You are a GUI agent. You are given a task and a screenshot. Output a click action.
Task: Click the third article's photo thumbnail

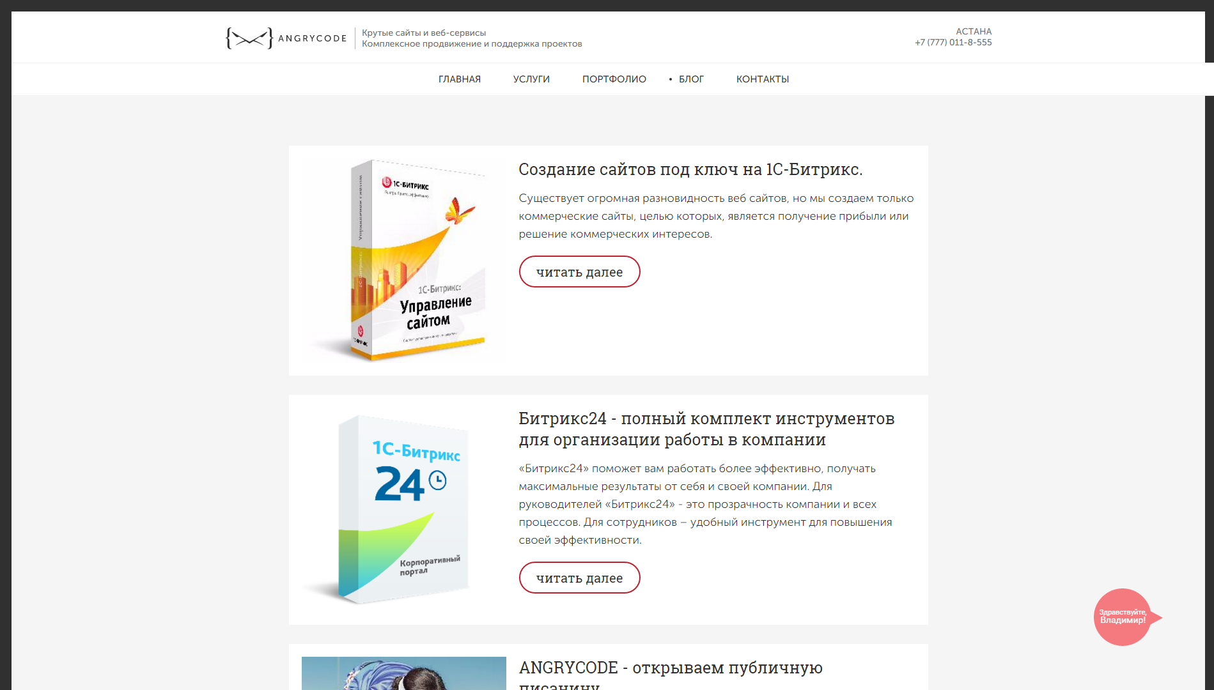tap(404, 673)
